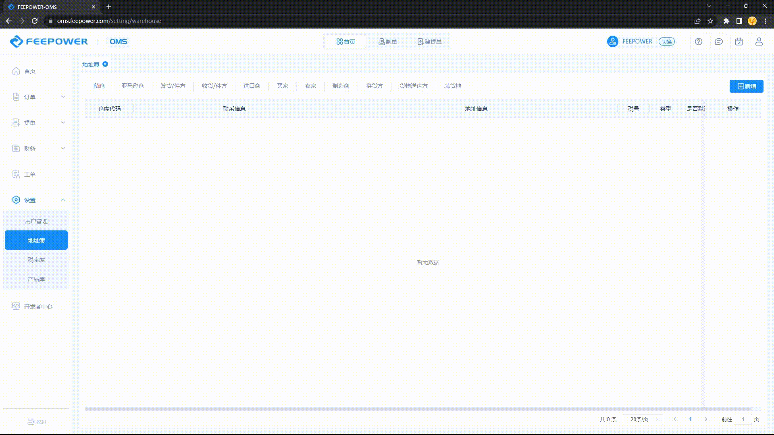The height and width of the screenshot is (435, 774).
Task: Expand the 提单 menu chevron
Action: tap(63, 122)
